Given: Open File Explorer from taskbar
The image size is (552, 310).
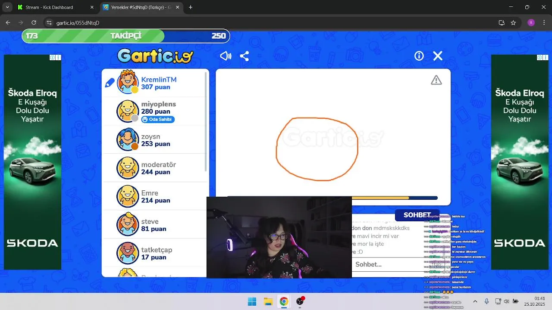Looking at the screenshot, I should (268, 301).
